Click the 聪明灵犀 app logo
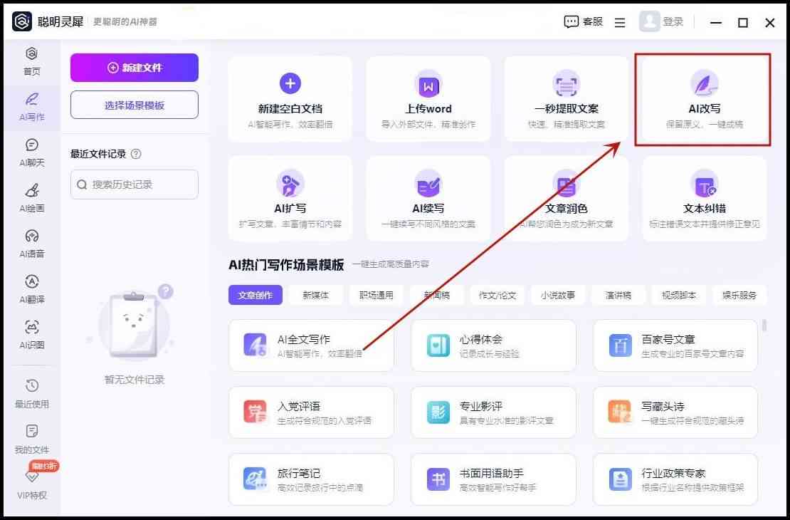The width and height of the screenshot is (790, 520). 22,21
